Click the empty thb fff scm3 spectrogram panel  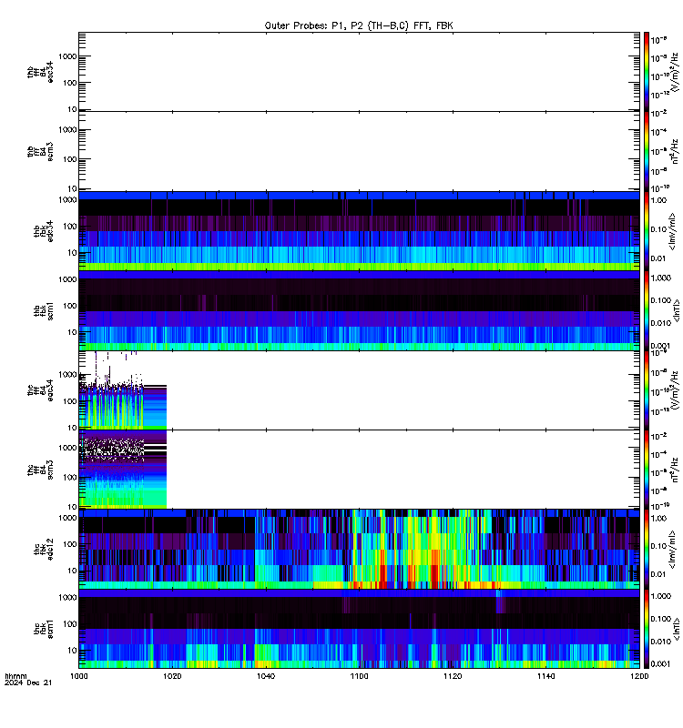359,151
